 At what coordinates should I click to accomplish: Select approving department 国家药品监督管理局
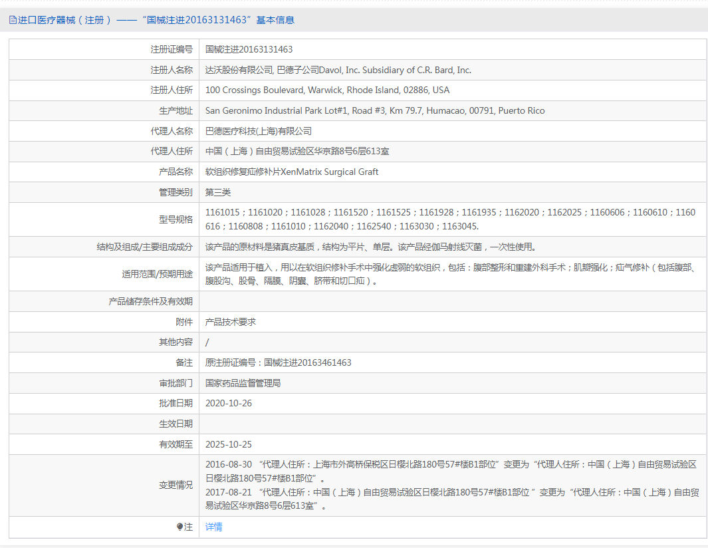(243, 383)
